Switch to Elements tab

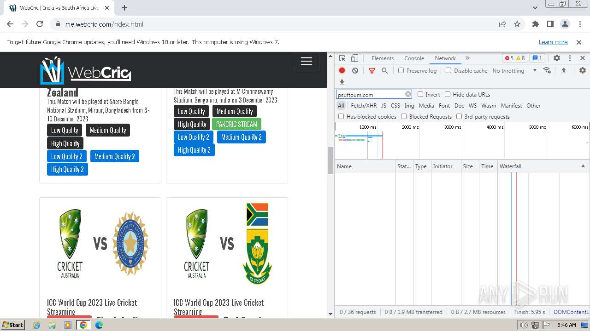tap(383, 58)
